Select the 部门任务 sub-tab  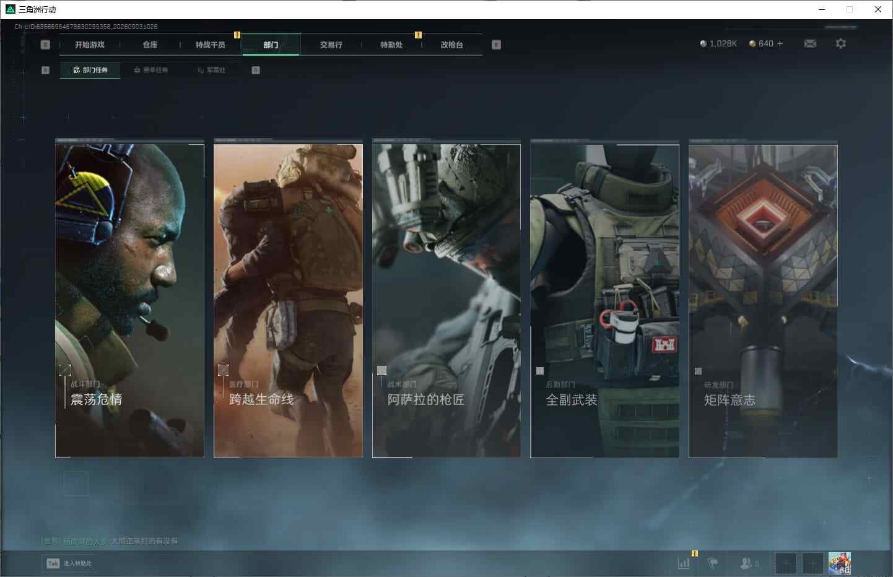pos(90,70)
